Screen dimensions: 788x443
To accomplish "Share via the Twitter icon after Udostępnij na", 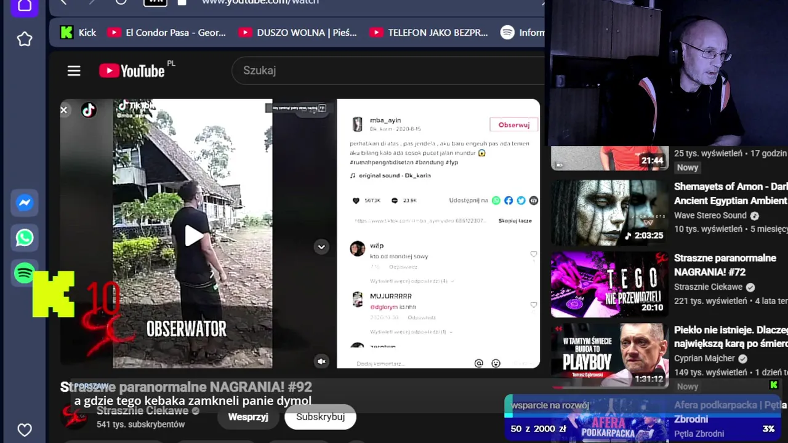I will pyautogui.click(x=521, y=201).
